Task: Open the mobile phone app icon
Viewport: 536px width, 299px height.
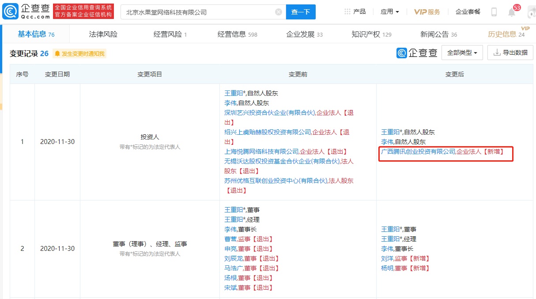Action: [494, 12]
